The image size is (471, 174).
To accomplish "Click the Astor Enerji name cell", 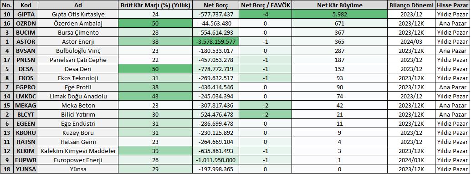I will pyautogui.click(x=78, y=41).
